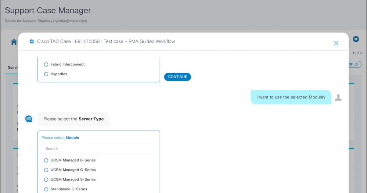Click the 'Please select the Server Type' message
This screenshot has height=193, width=367.
[73, 119]
